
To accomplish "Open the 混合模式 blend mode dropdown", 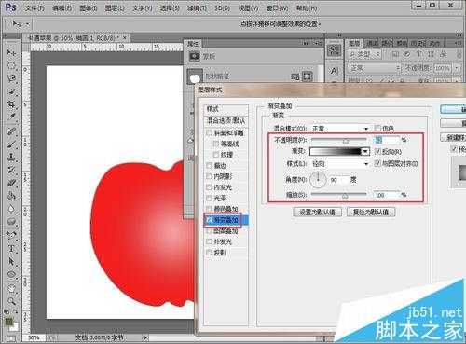I will click(340, 129).
